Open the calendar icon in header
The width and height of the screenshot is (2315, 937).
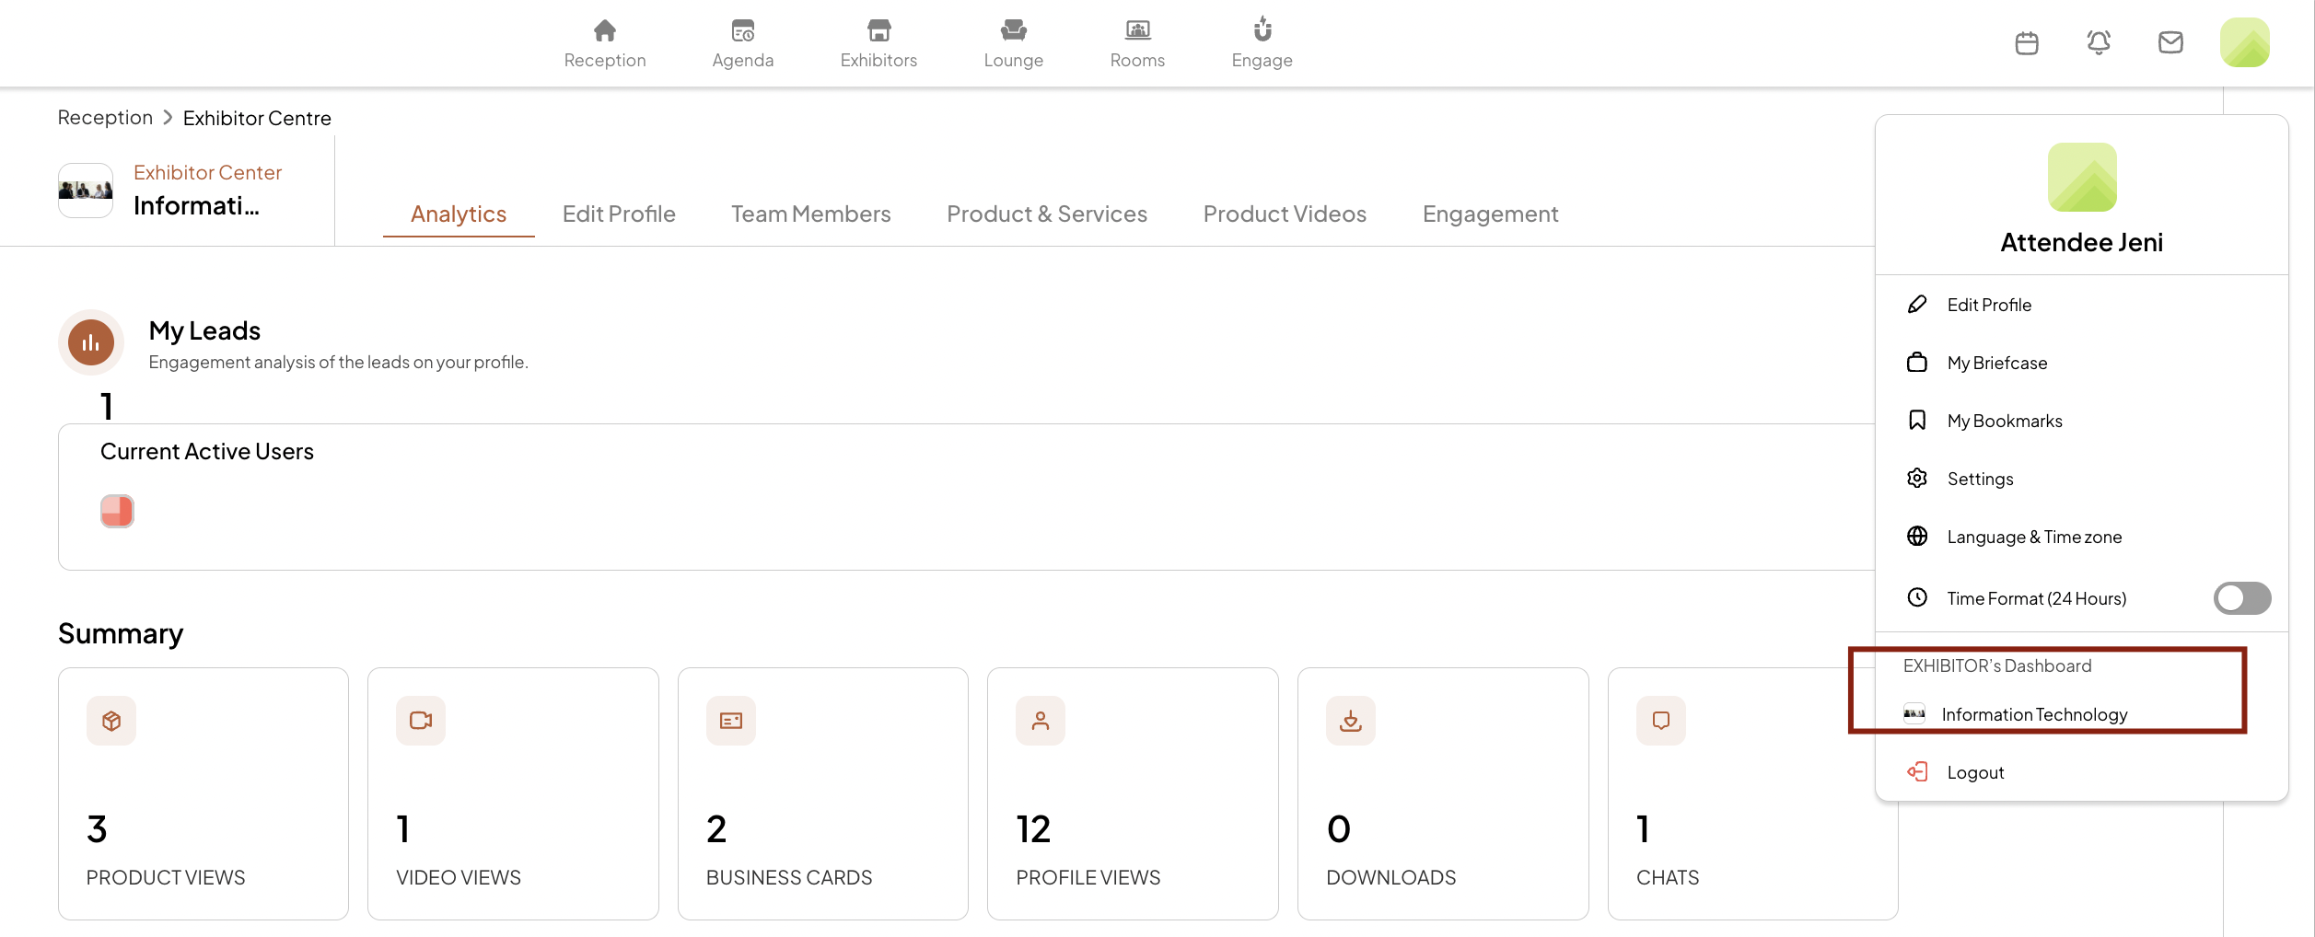tap(2027, 42)
